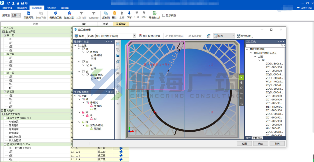Click the 确定 button
This screenshot has width=314, height=162.
tap(261, 144)
